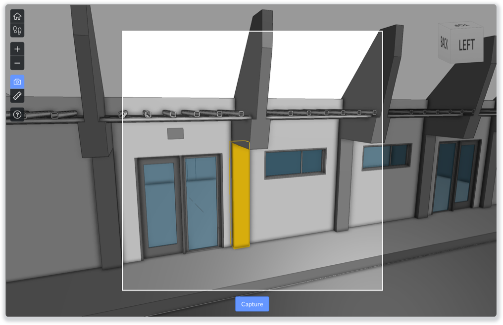Image resolution: width=503 pixels, height=325 pixels.
Task: Click the left panel of the double glass door
Action: (159, 205)
